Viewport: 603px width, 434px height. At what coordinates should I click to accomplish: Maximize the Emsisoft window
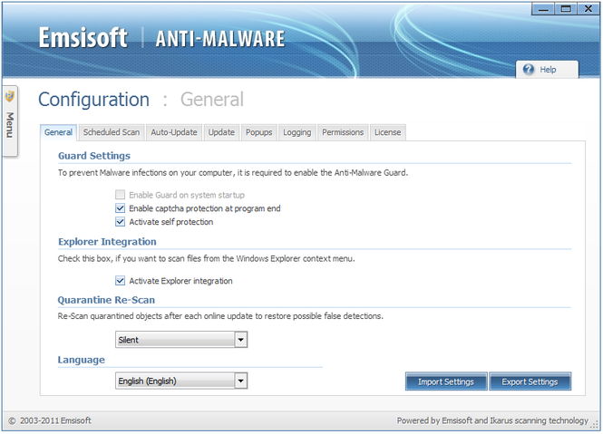(x=566, y=9)
